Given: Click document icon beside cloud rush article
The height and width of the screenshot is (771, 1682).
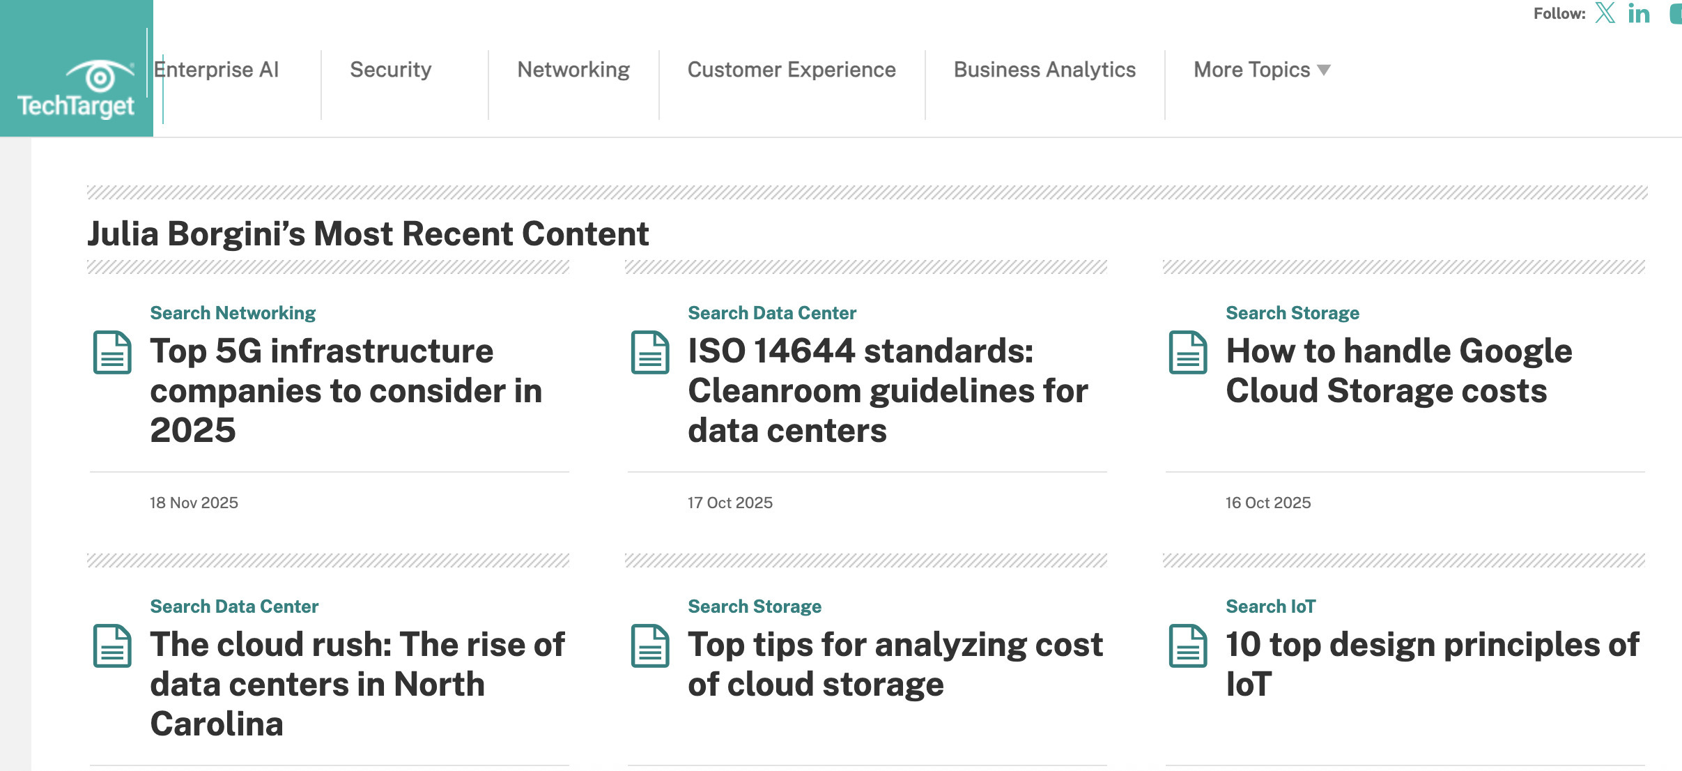Looking at the screenshot, I should pos(112,646).
